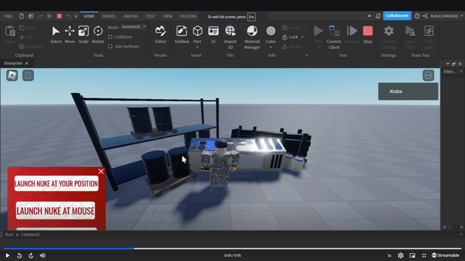Screen dimensions: 465x261
Task: Open the three-dot menu in viewport
Action: click(x=428, y=76)
